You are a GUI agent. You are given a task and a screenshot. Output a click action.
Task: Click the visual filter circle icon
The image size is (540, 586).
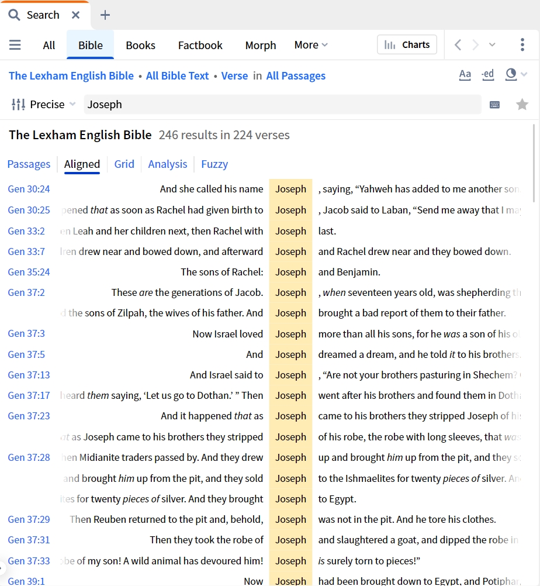(511, 74)
